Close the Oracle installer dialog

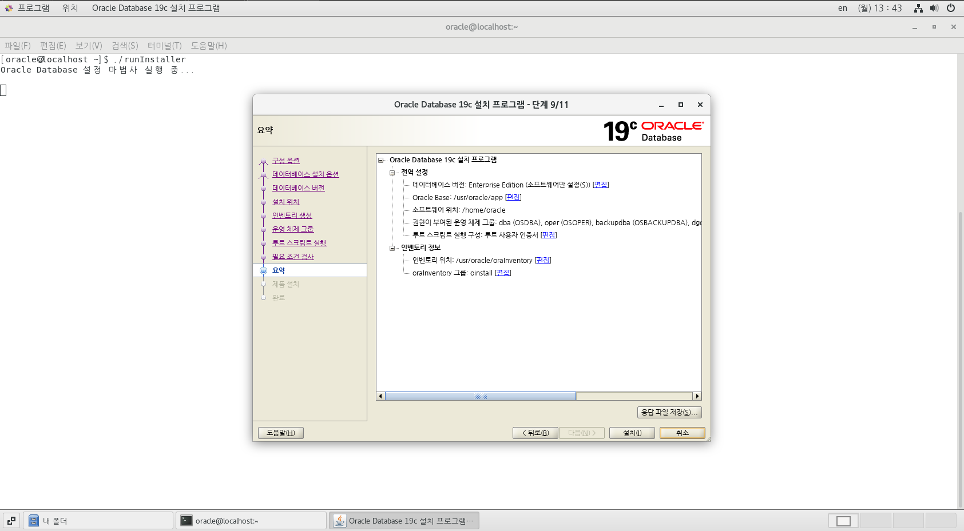(x=700, y=105)
